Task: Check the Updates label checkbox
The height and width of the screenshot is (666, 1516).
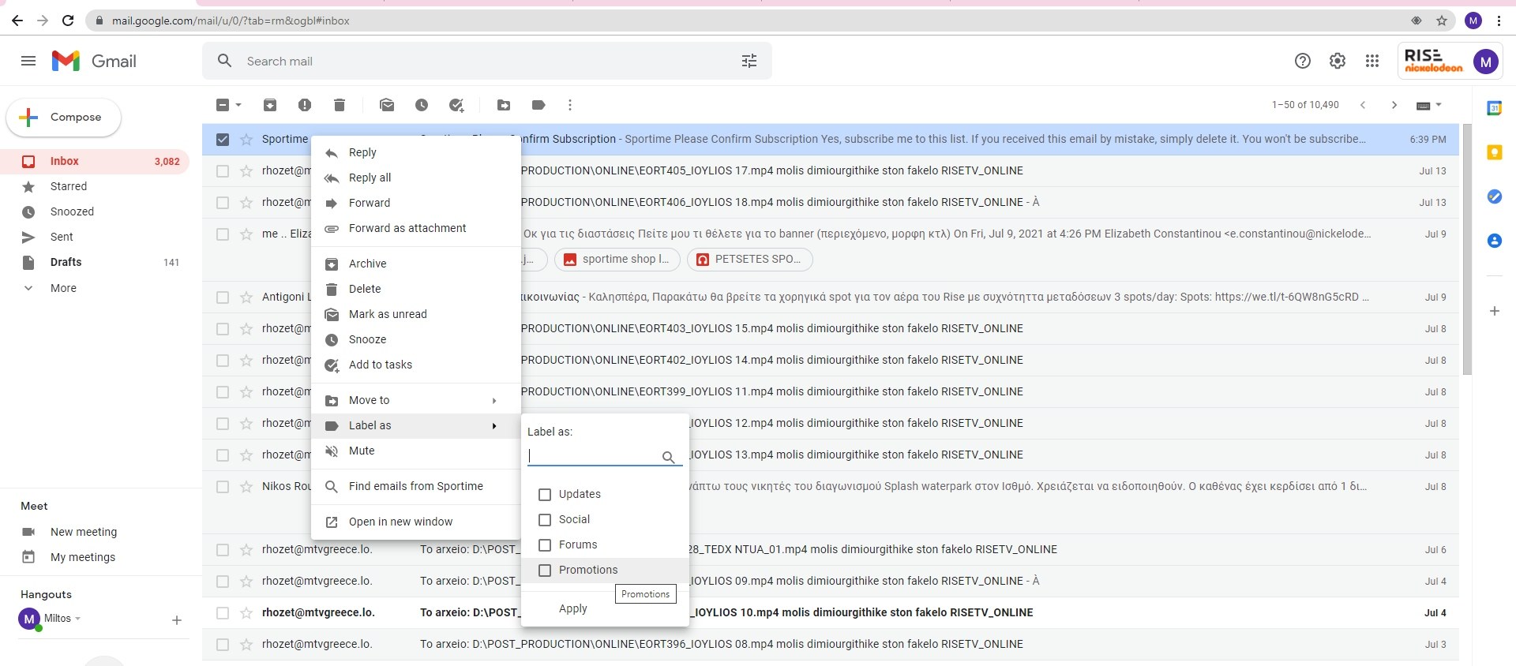Action: click(x=545, y=494)
